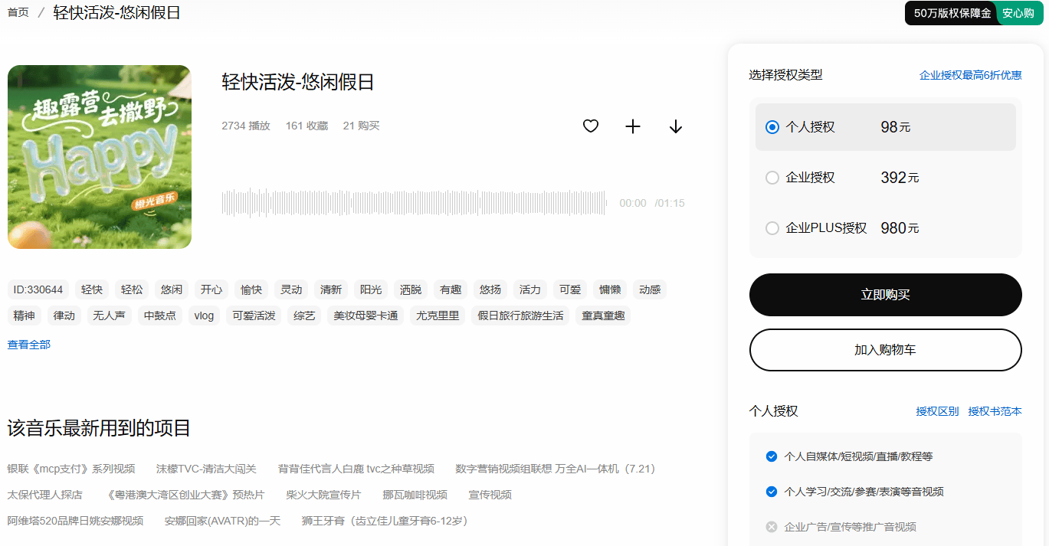1049x546 pixels.
Task: Click the 50万版权保障金 badge
Action: coord(952,13)
